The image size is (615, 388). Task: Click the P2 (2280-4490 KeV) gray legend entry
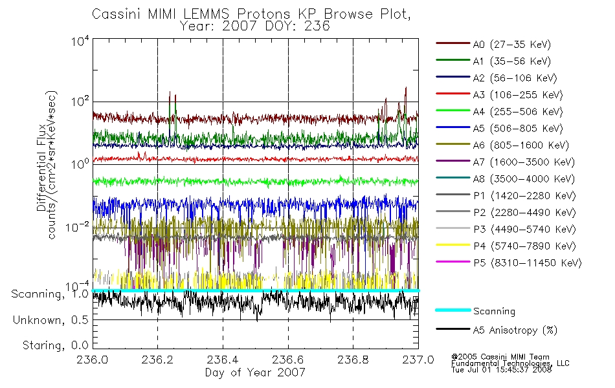pos(506,212)
